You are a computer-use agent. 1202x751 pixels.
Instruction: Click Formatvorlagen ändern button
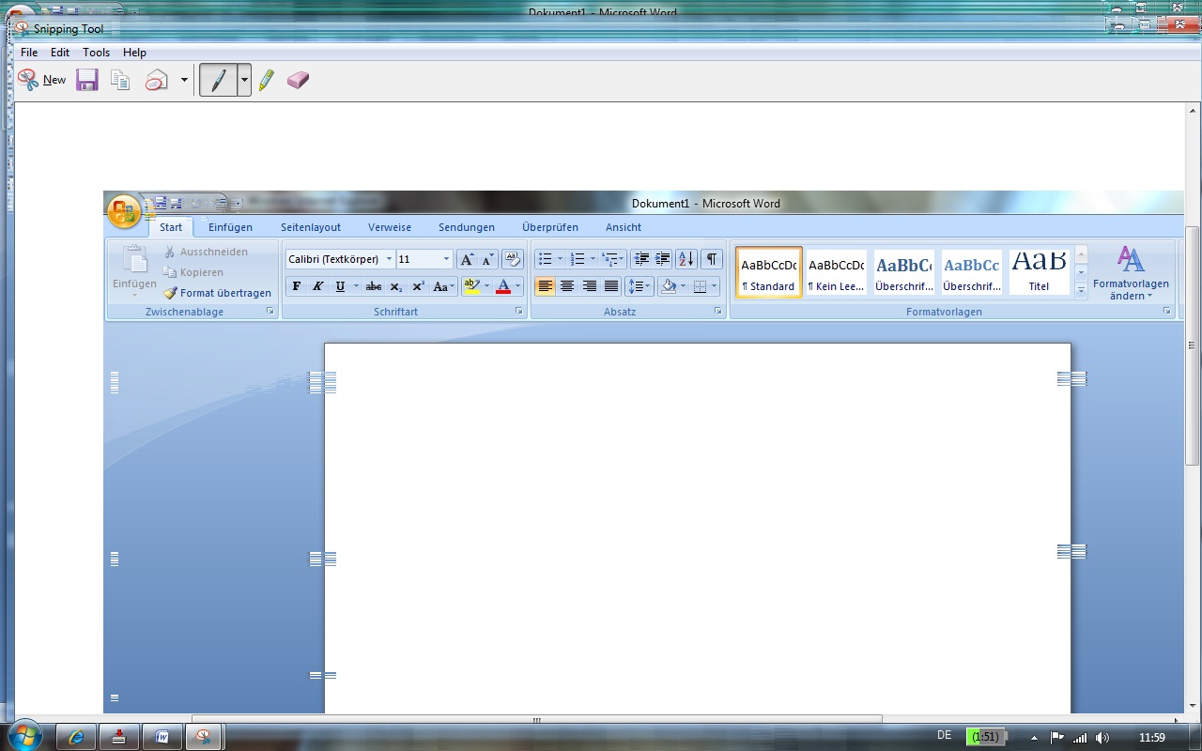pyautogui.click(x=1131, y=273)
